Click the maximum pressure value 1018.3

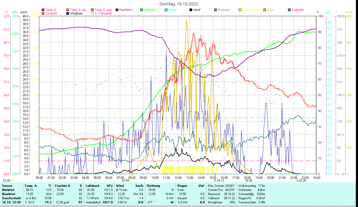108,194
